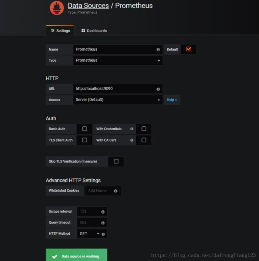Click the Advanced HTTP Settings heading
The width and height of the screenshot is (259, 261).
click(x=73, y=181)
